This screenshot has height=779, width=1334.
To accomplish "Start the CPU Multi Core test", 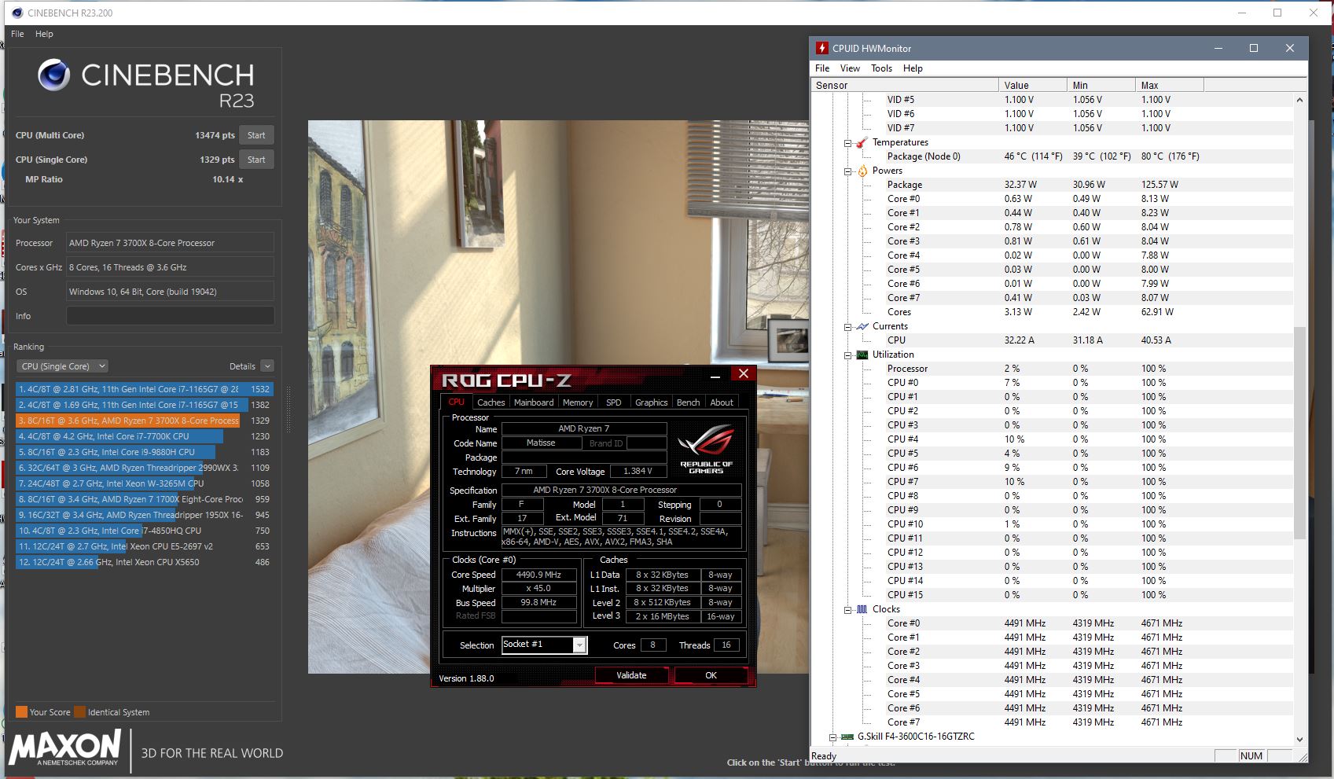I will [256, 135].
